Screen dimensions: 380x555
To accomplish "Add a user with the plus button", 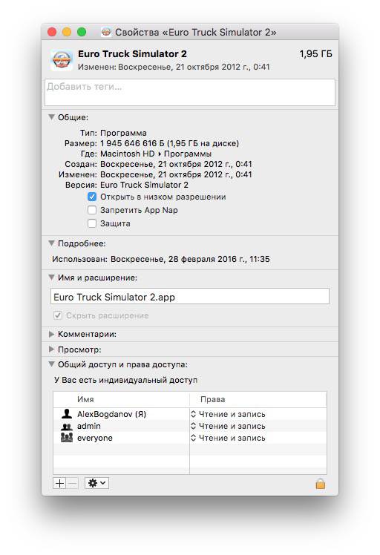I will pos(59,483).
